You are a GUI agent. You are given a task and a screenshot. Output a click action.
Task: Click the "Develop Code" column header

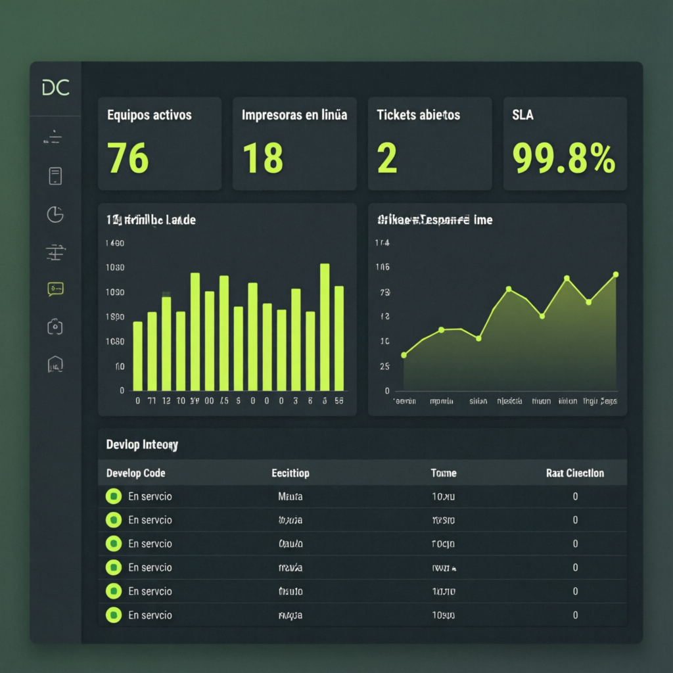pos(135,473)
